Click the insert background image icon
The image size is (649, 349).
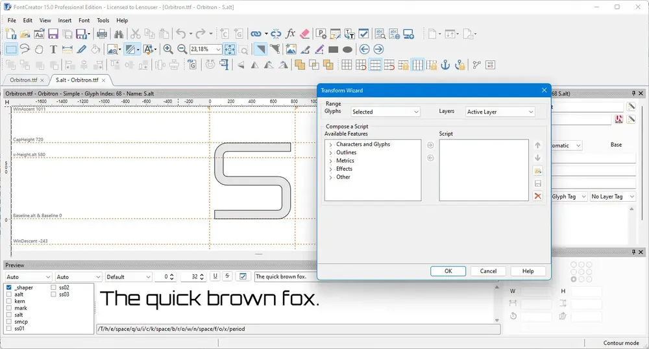291,49
